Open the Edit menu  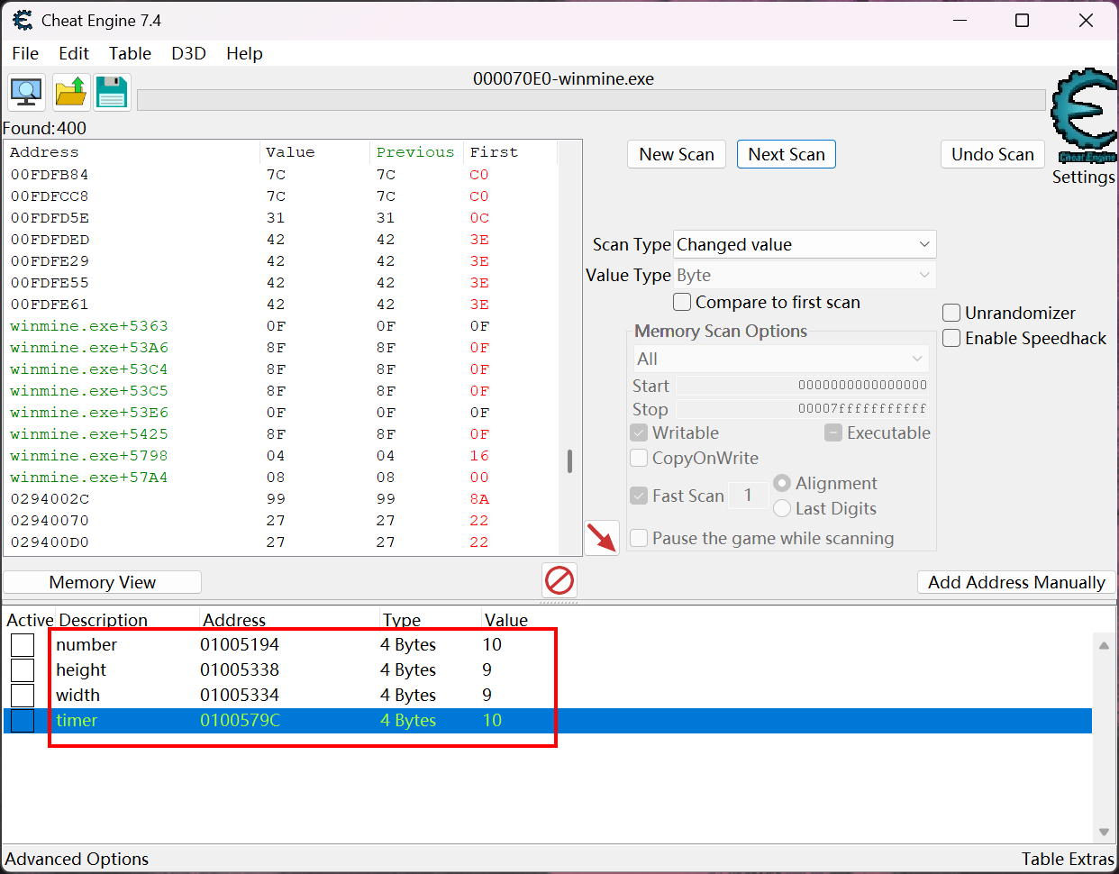[x=74, y=53]
